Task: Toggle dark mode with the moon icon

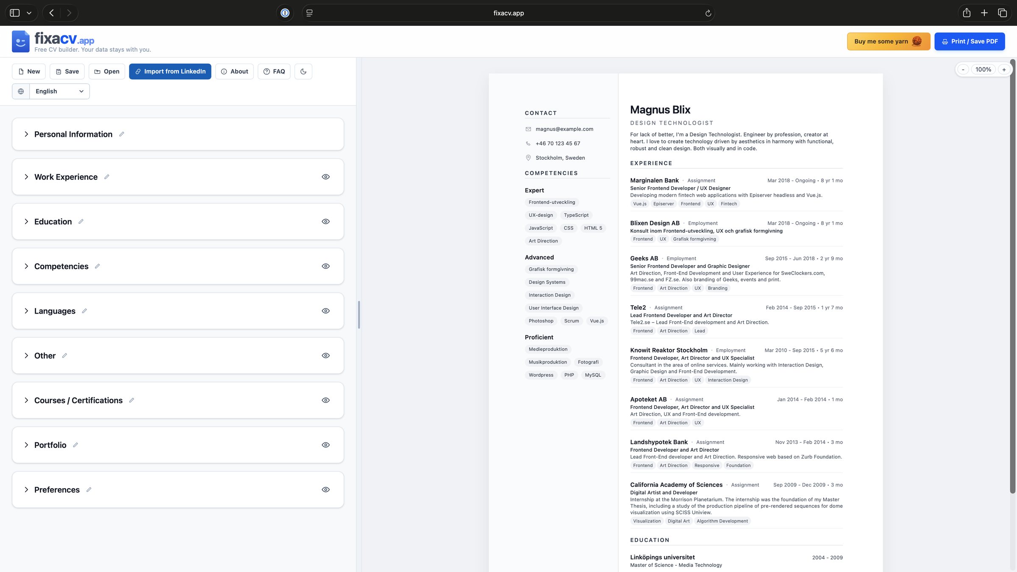Action: pos(303,71)
